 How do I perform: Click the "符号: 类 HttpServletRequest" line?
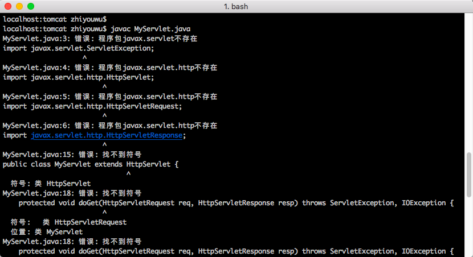(68, 222)
